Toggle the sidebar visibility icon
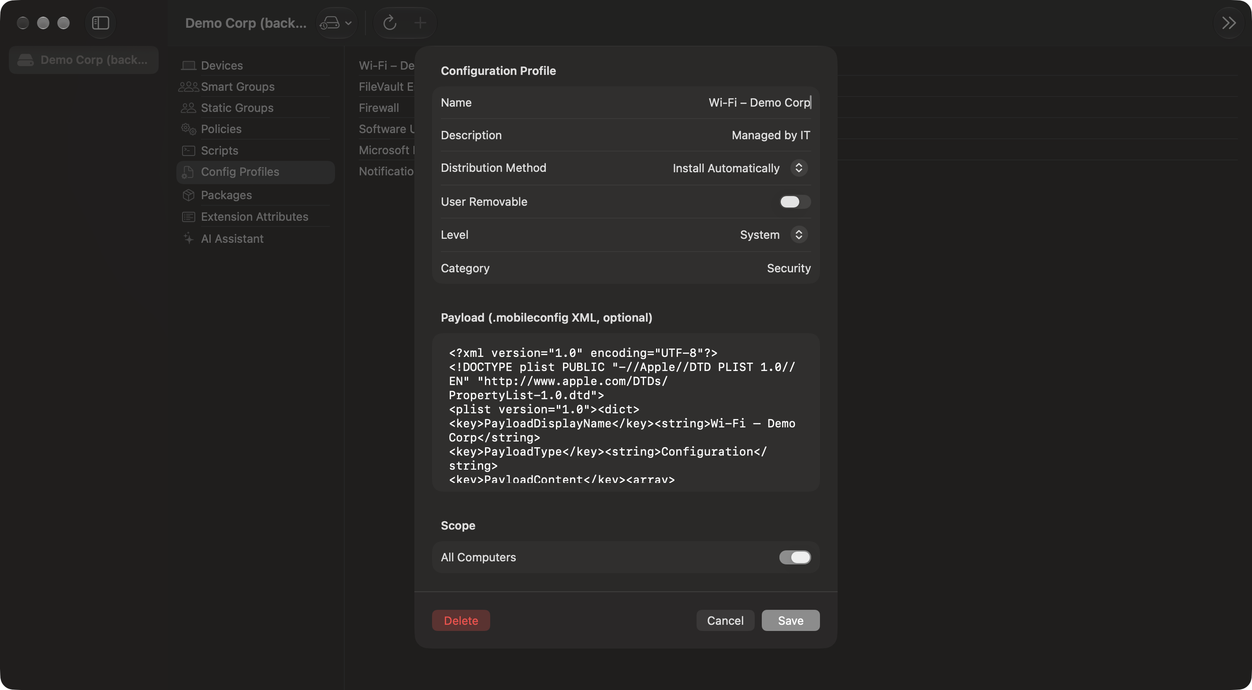1252x690 pixels. (101, 23)
